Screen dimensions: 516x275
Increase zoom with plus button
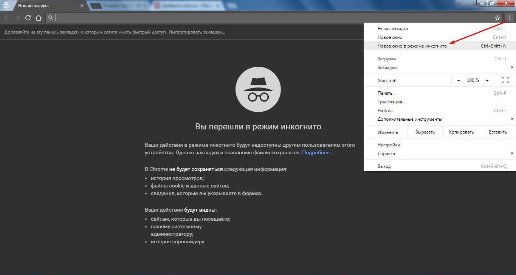pyautogui.click(x=487, y=80)
